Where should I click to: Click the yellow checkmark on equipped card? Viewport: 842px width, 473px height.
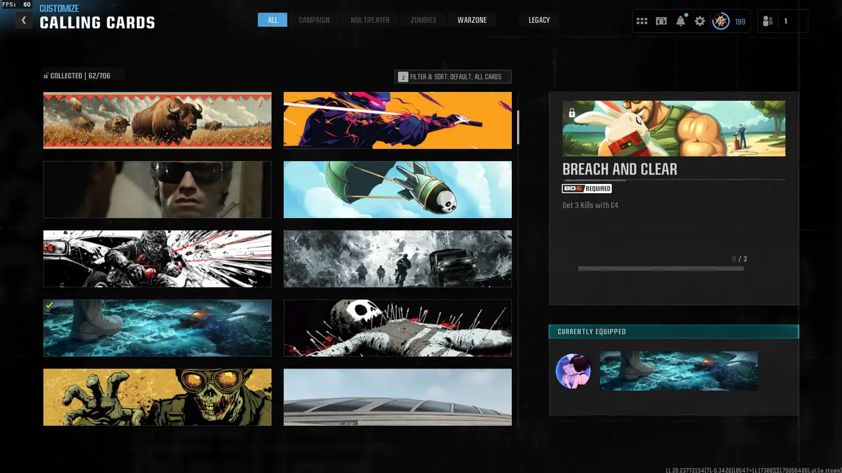[49, 305]
